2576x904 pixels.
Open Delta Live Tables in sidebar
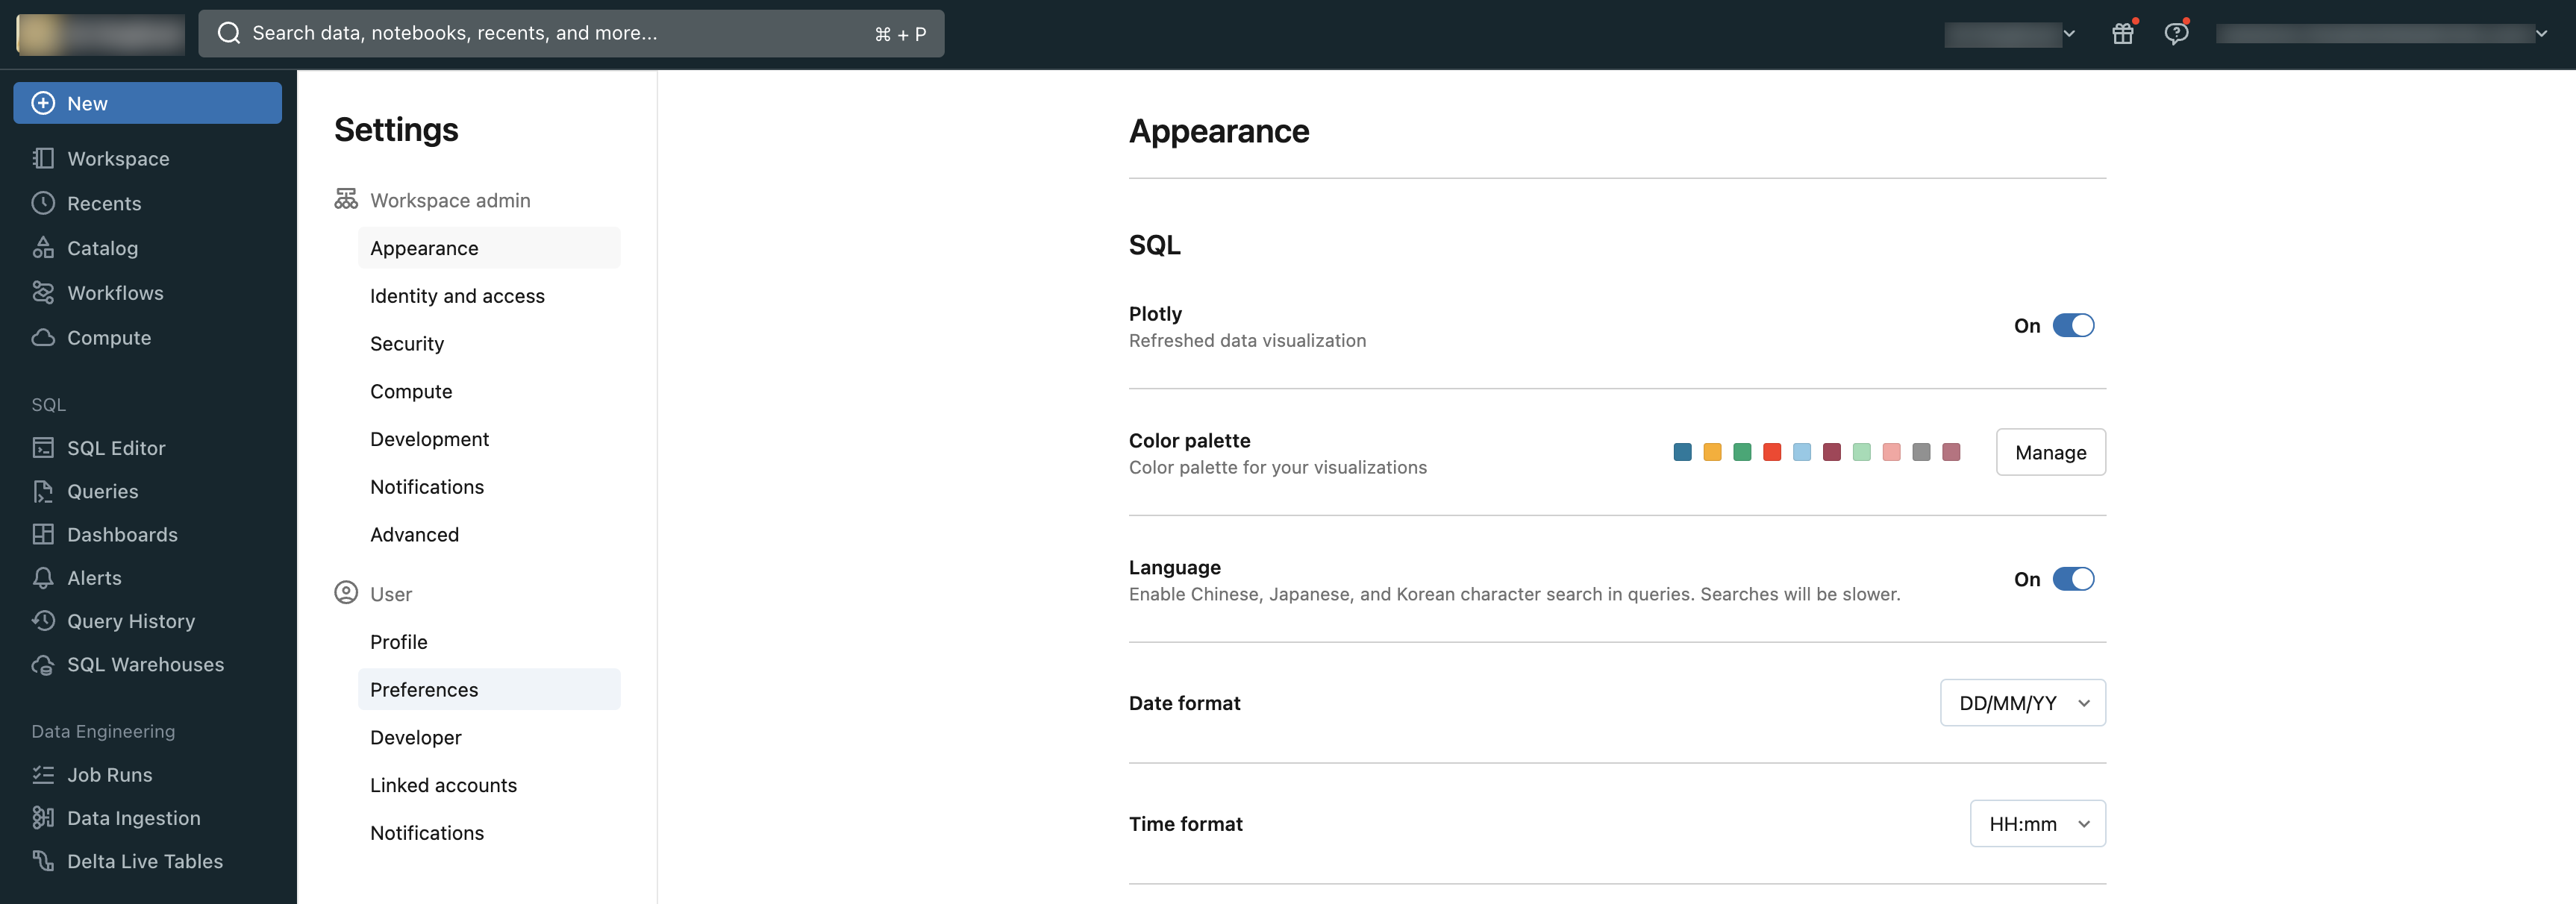point(145,861)
